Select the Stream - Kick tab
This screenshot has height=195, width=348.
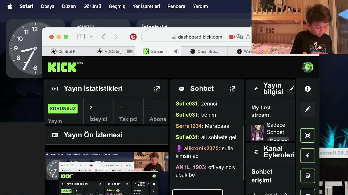[158, 51]
